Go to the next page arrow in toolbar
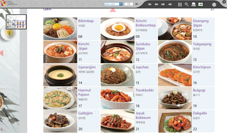This screenshot has width=227, height=133. pos(163,5)
